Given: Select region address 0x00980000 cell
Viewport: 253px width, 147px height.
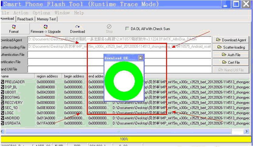Looking at the screenshot, I should point(46,102).
